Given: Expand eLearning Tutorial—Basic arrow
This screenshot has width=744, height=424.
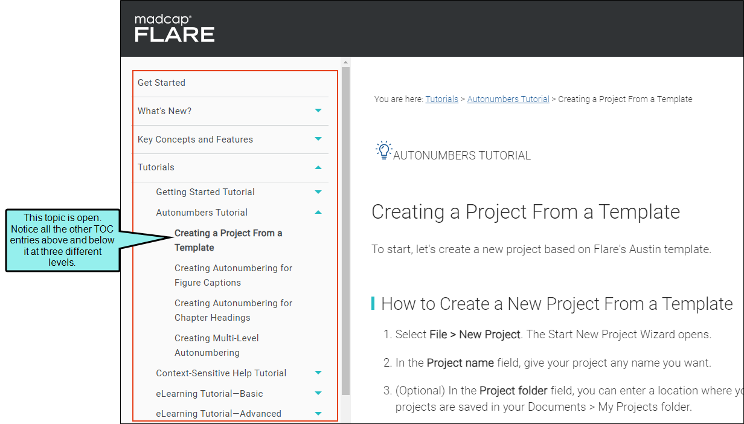Looking at the screenshot, I should (318, 394).
